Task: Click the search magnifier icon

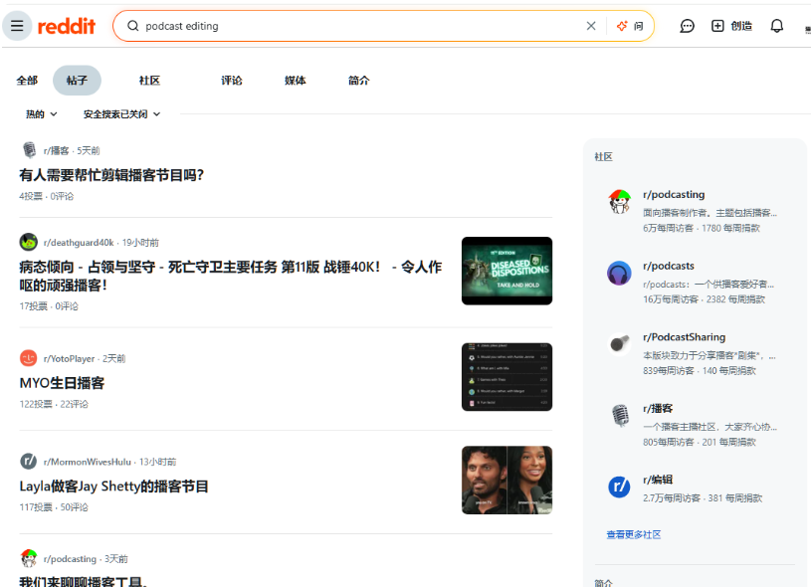Action: coord(133,26)
